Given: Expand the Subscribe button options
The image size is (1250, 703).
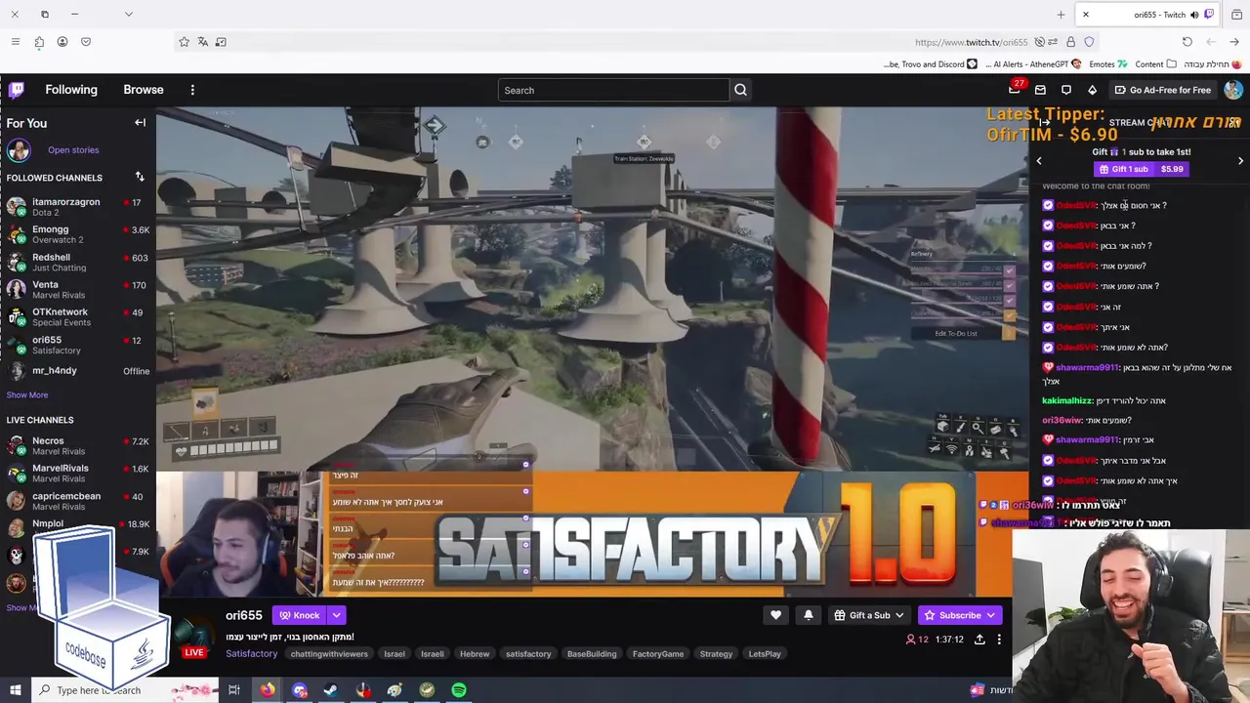Looking at the screenshot, I should (990, 615).
